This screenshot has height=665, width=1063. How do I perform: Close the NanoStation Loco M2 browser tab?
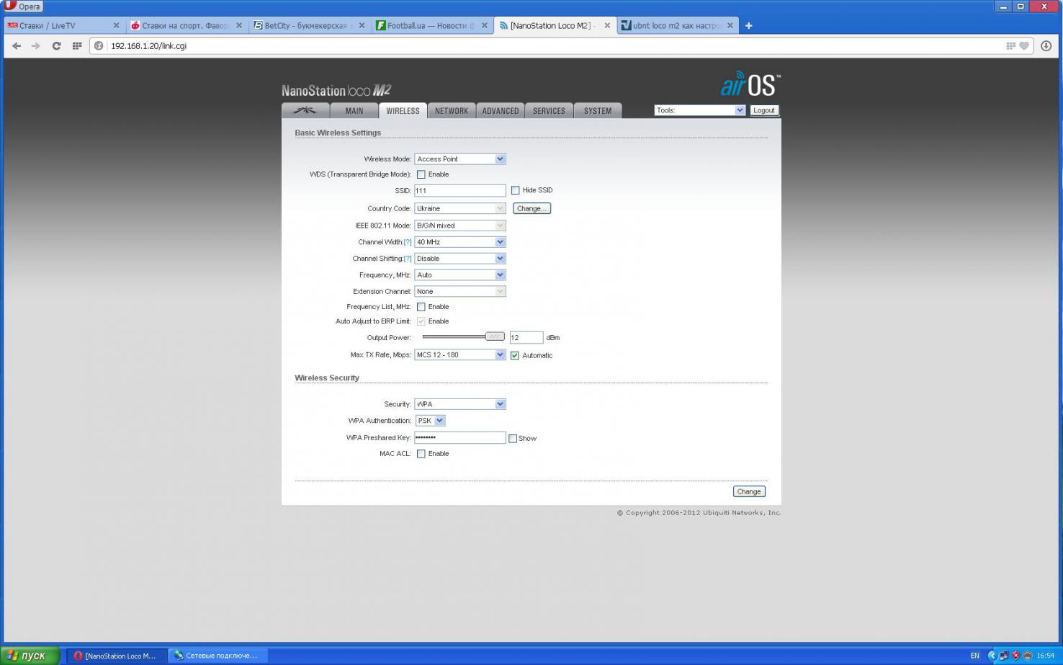coord(607,25)
